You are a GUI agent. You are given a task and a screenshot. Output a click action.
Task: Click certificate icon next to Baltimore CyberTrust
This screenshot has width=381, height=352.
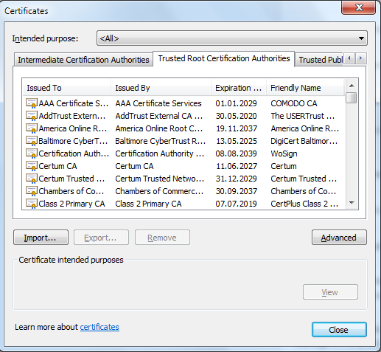32,141
